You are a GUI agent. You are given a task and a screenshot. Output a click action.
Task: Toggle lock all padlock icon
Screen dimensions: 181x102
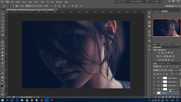tap(167, 74)
